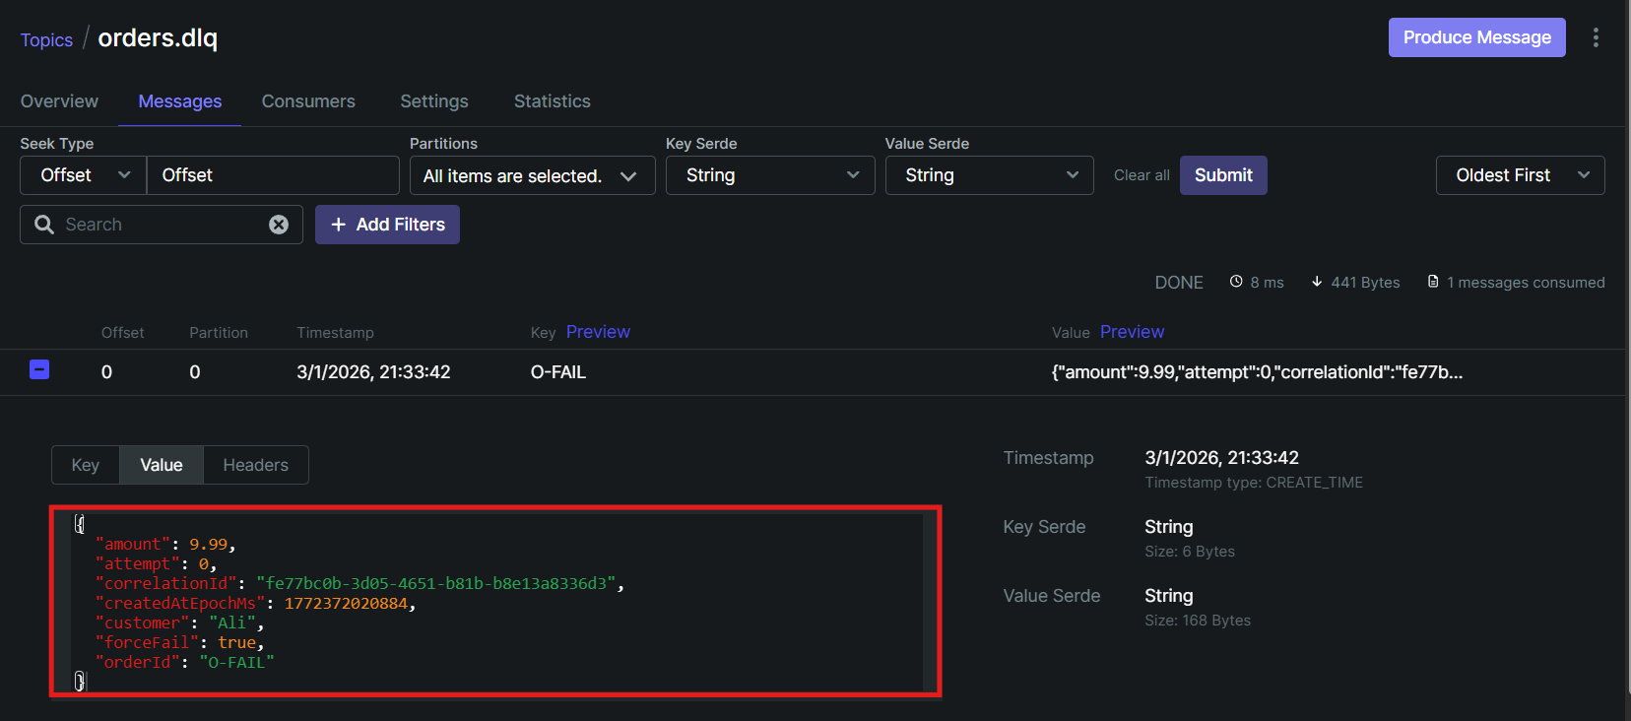Image resolution: width=1631 pixels, height=721 pixels.
Task: Open the Settings tab
Action: tap(434, 101)
